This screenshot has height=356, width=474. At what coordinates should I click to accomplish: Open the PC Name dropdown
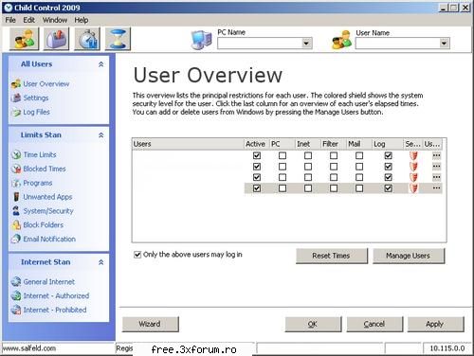click(305, 44)
